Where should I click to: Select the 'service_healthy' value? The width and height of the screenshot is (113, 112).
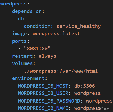pos(79,27)
